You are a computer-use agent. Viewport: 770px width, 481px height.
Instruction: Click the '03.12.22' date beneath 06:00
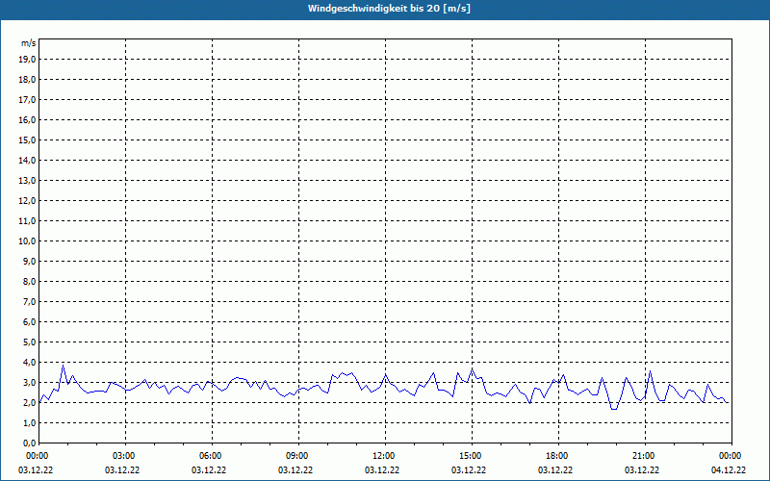click(209, 470)
